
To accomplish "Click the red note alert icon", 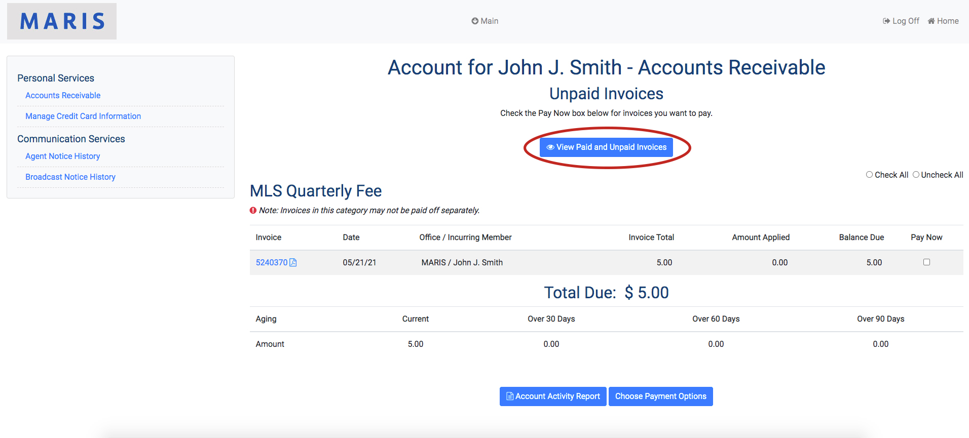I will [253, 211].
